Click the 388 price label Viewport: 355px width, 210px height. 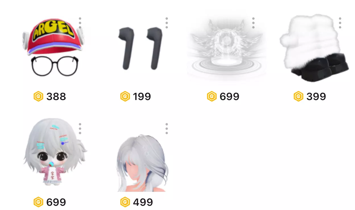56,97
